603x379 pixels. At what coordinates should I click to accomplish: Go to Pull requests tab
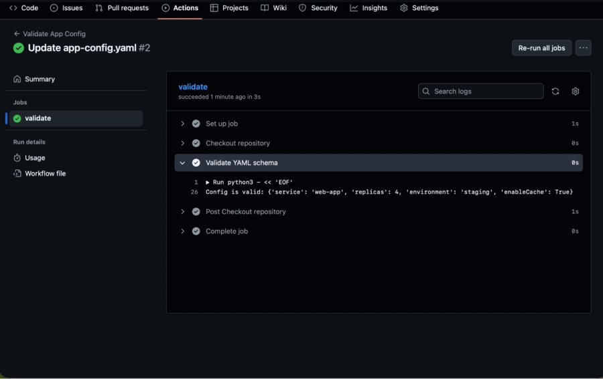click(x=122, y=7)
